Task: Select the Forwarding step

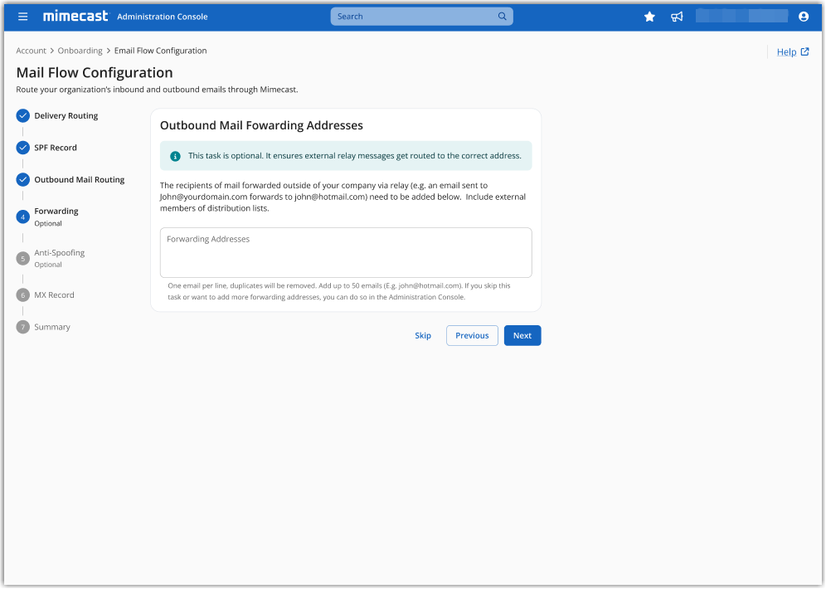Action: pos(56,212)
